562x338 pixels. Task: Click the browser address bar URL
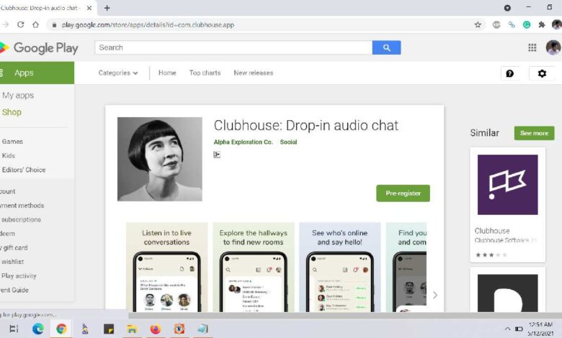pos(148,24)
